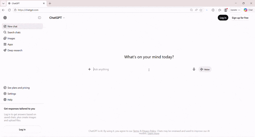The width and height of the screenshot is (255, 137).
Task: Open the tab actions dropdown arrow
Action: tap(3, 4)
